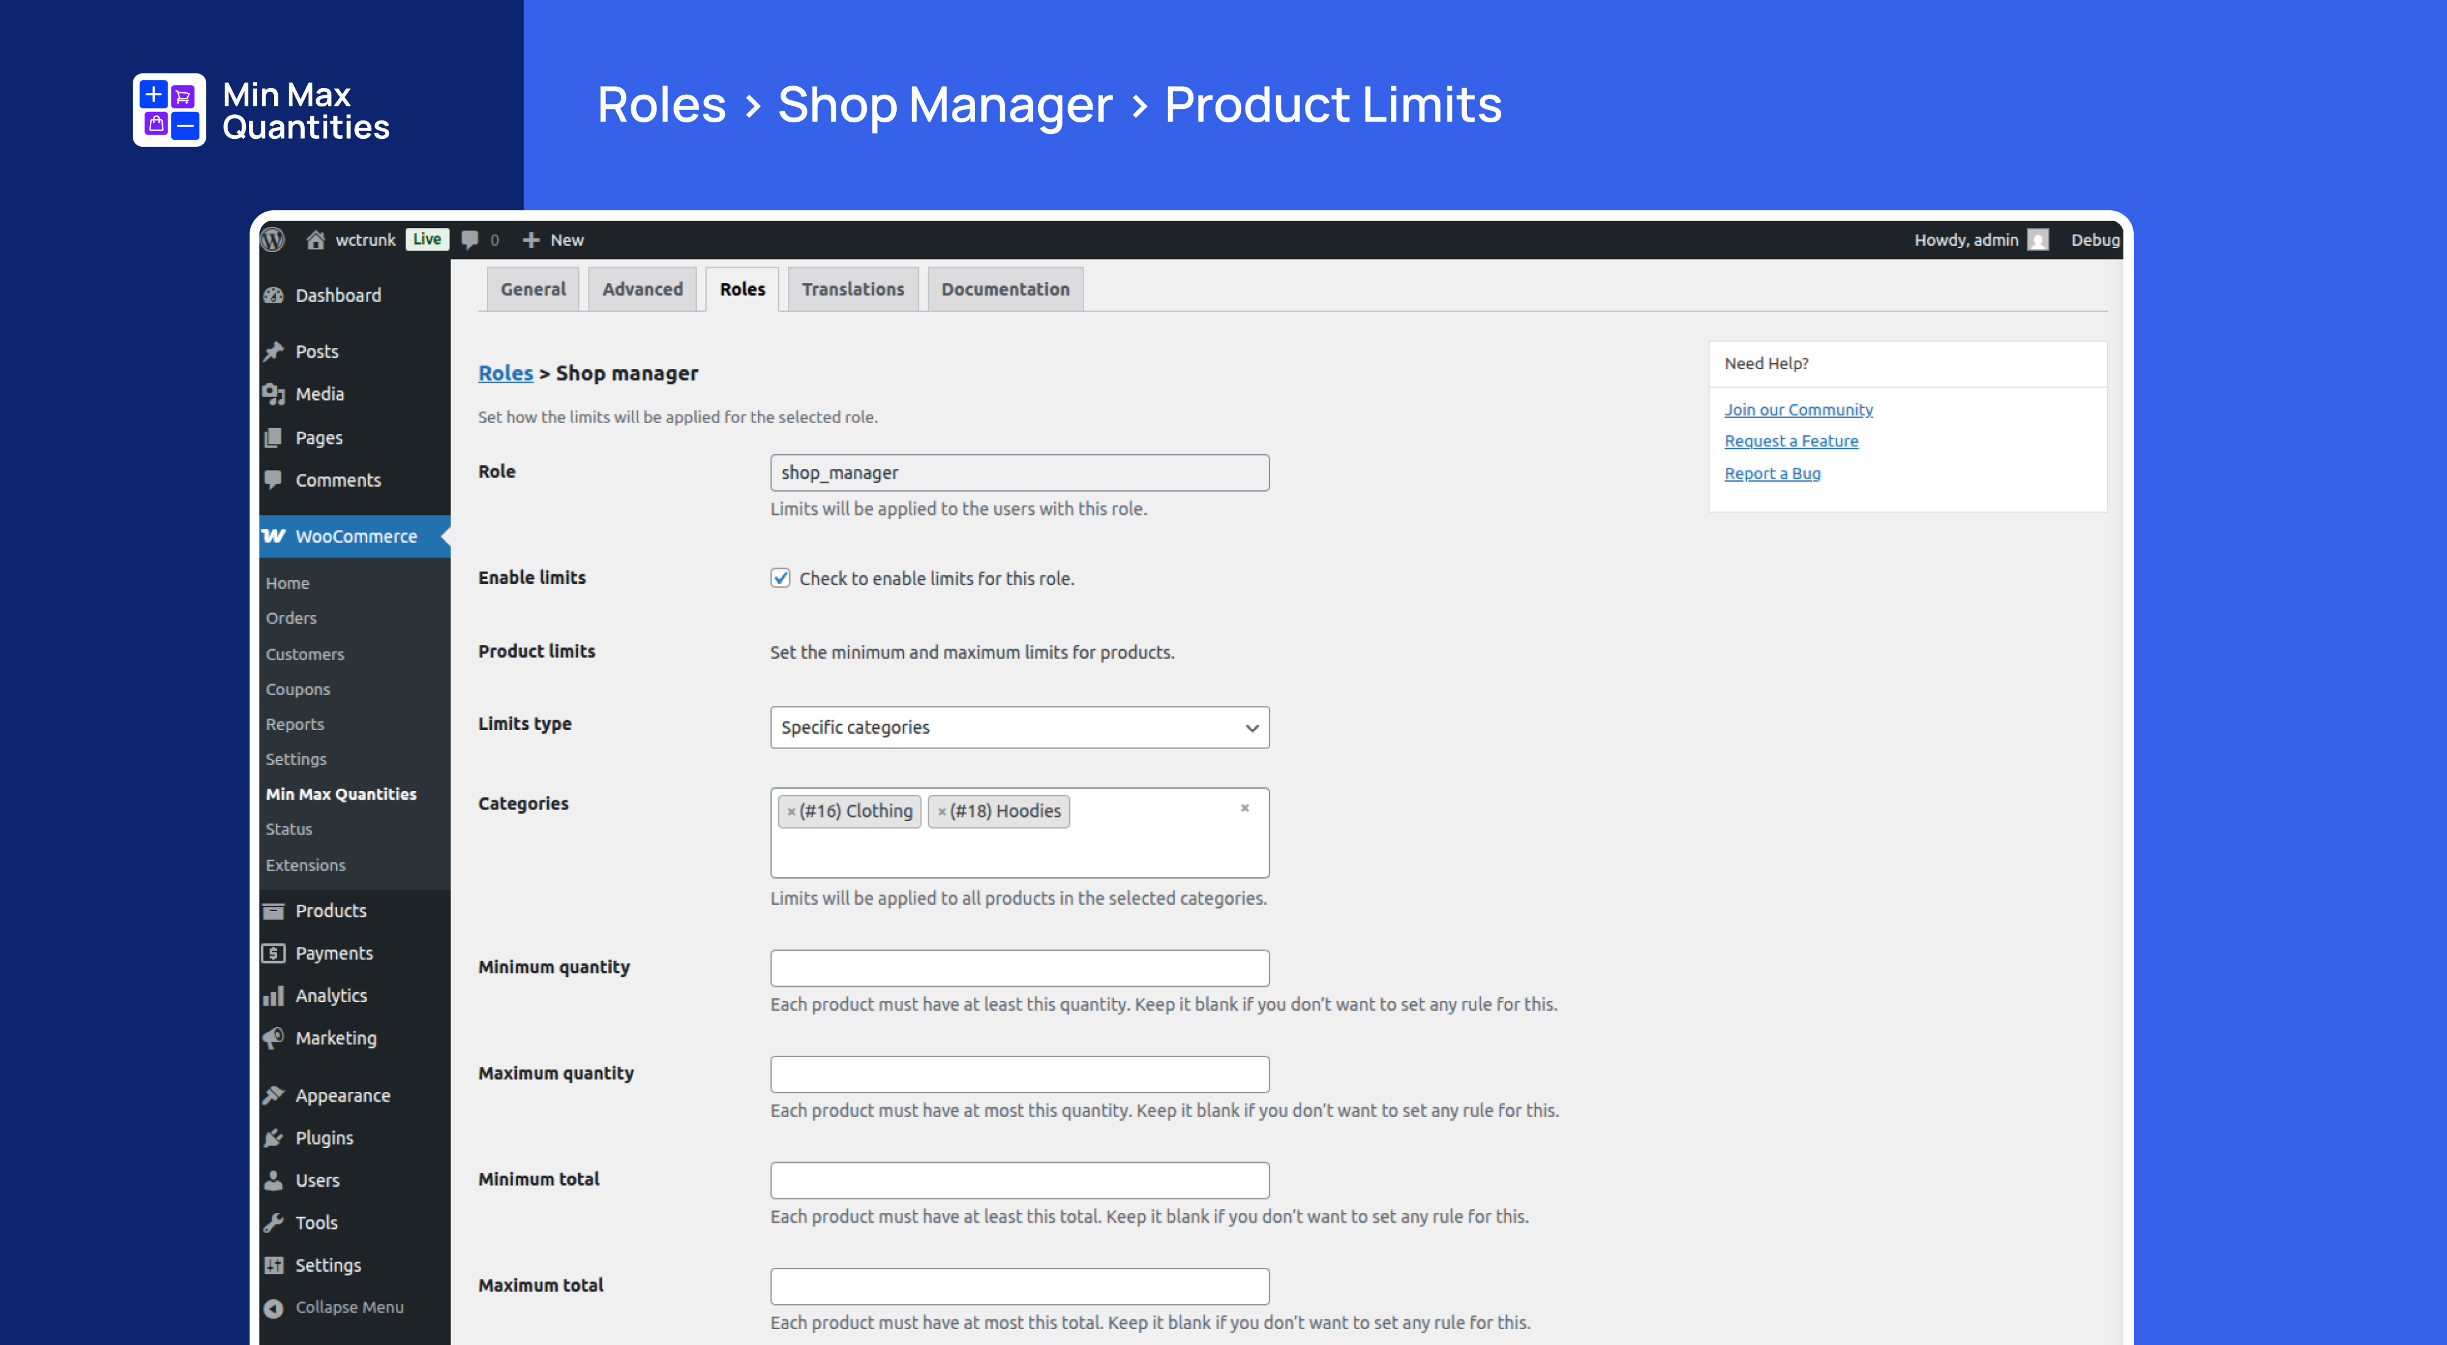Open the Documentation tab
The width and height of the screenshot is (2447, 1345).
point(1004,289)
